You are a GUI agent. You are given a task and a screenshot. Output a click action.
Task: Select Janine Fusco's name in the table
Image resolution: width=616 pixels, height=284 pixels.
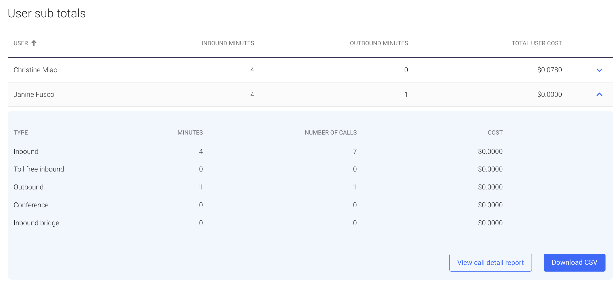tap(34, 94)
